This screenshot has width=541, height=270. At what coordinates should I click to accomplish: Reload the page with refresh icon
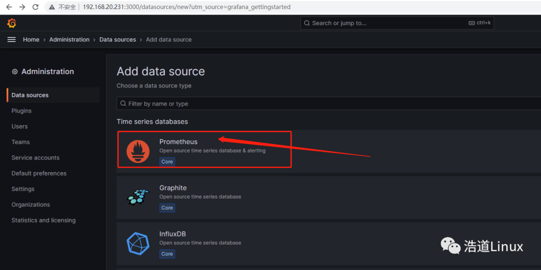35,7
